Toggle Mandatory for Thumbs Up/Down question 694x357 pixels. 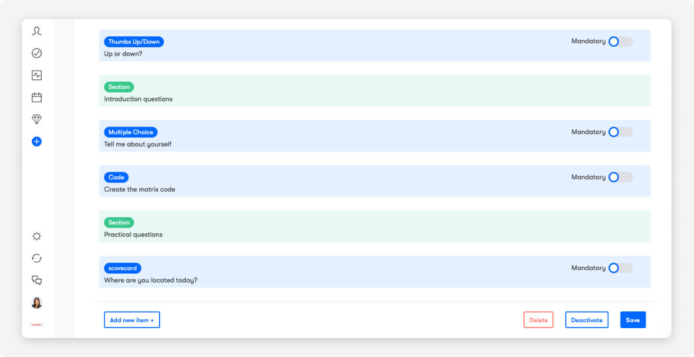pos(620,42)
